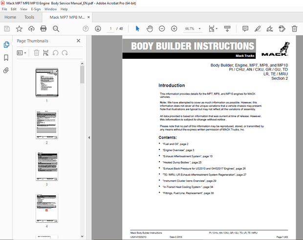
Task: Open the E-Sign menu
Action: (x=36, y=9)
